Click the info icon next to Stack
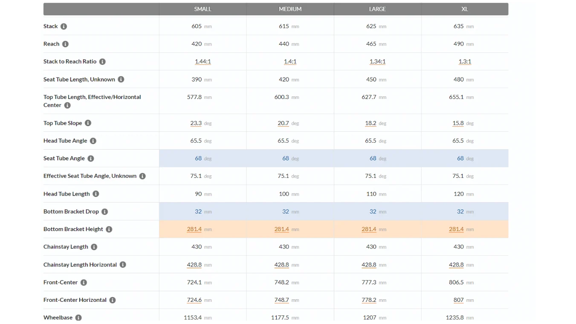The width and height of the screenshot is (576, 324). coord(64,26)
